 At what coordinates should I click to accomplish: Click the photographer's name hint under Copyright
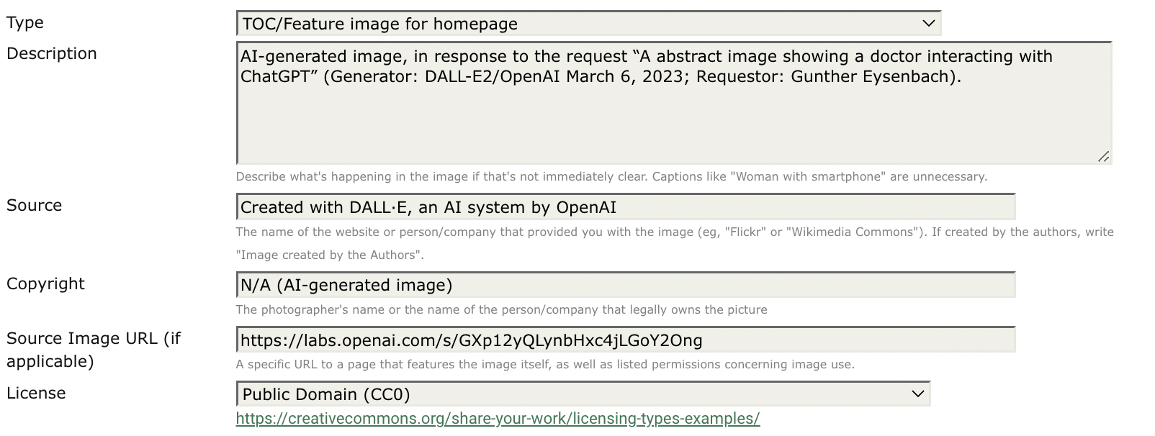501,310
